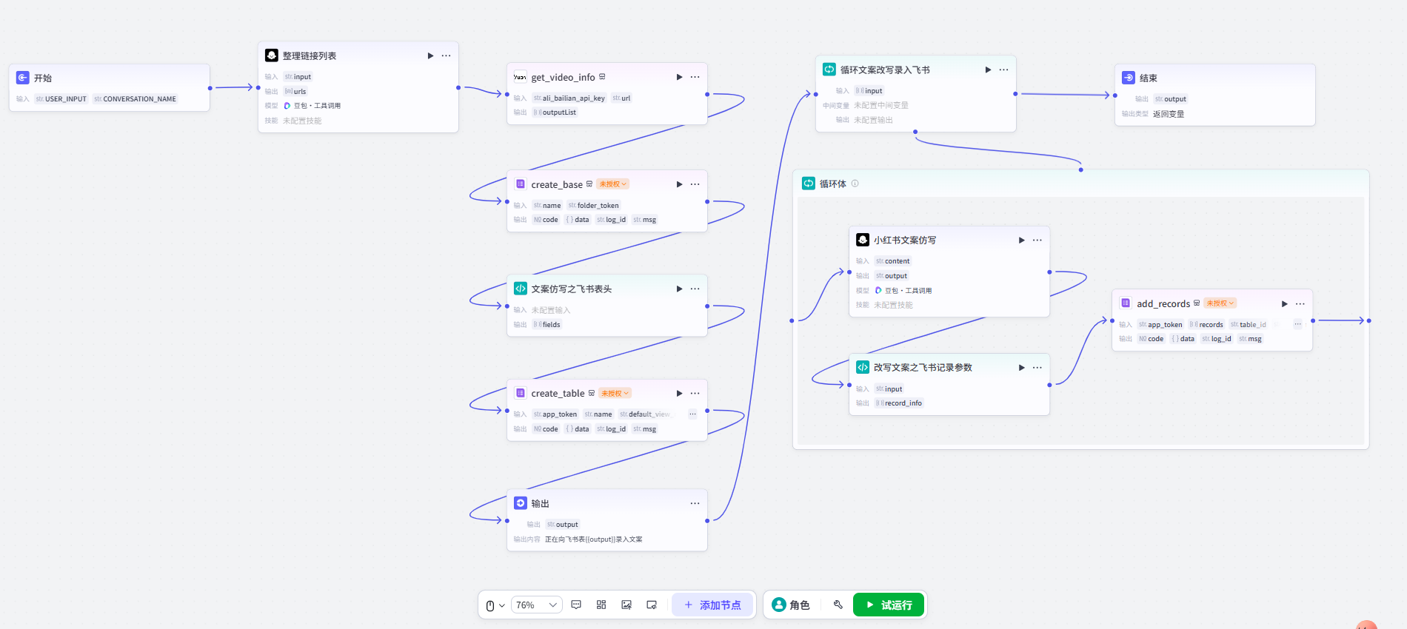Click the wrench debug icon
Viewport: 1407px width, 629px height.
[x=838, y=605]
